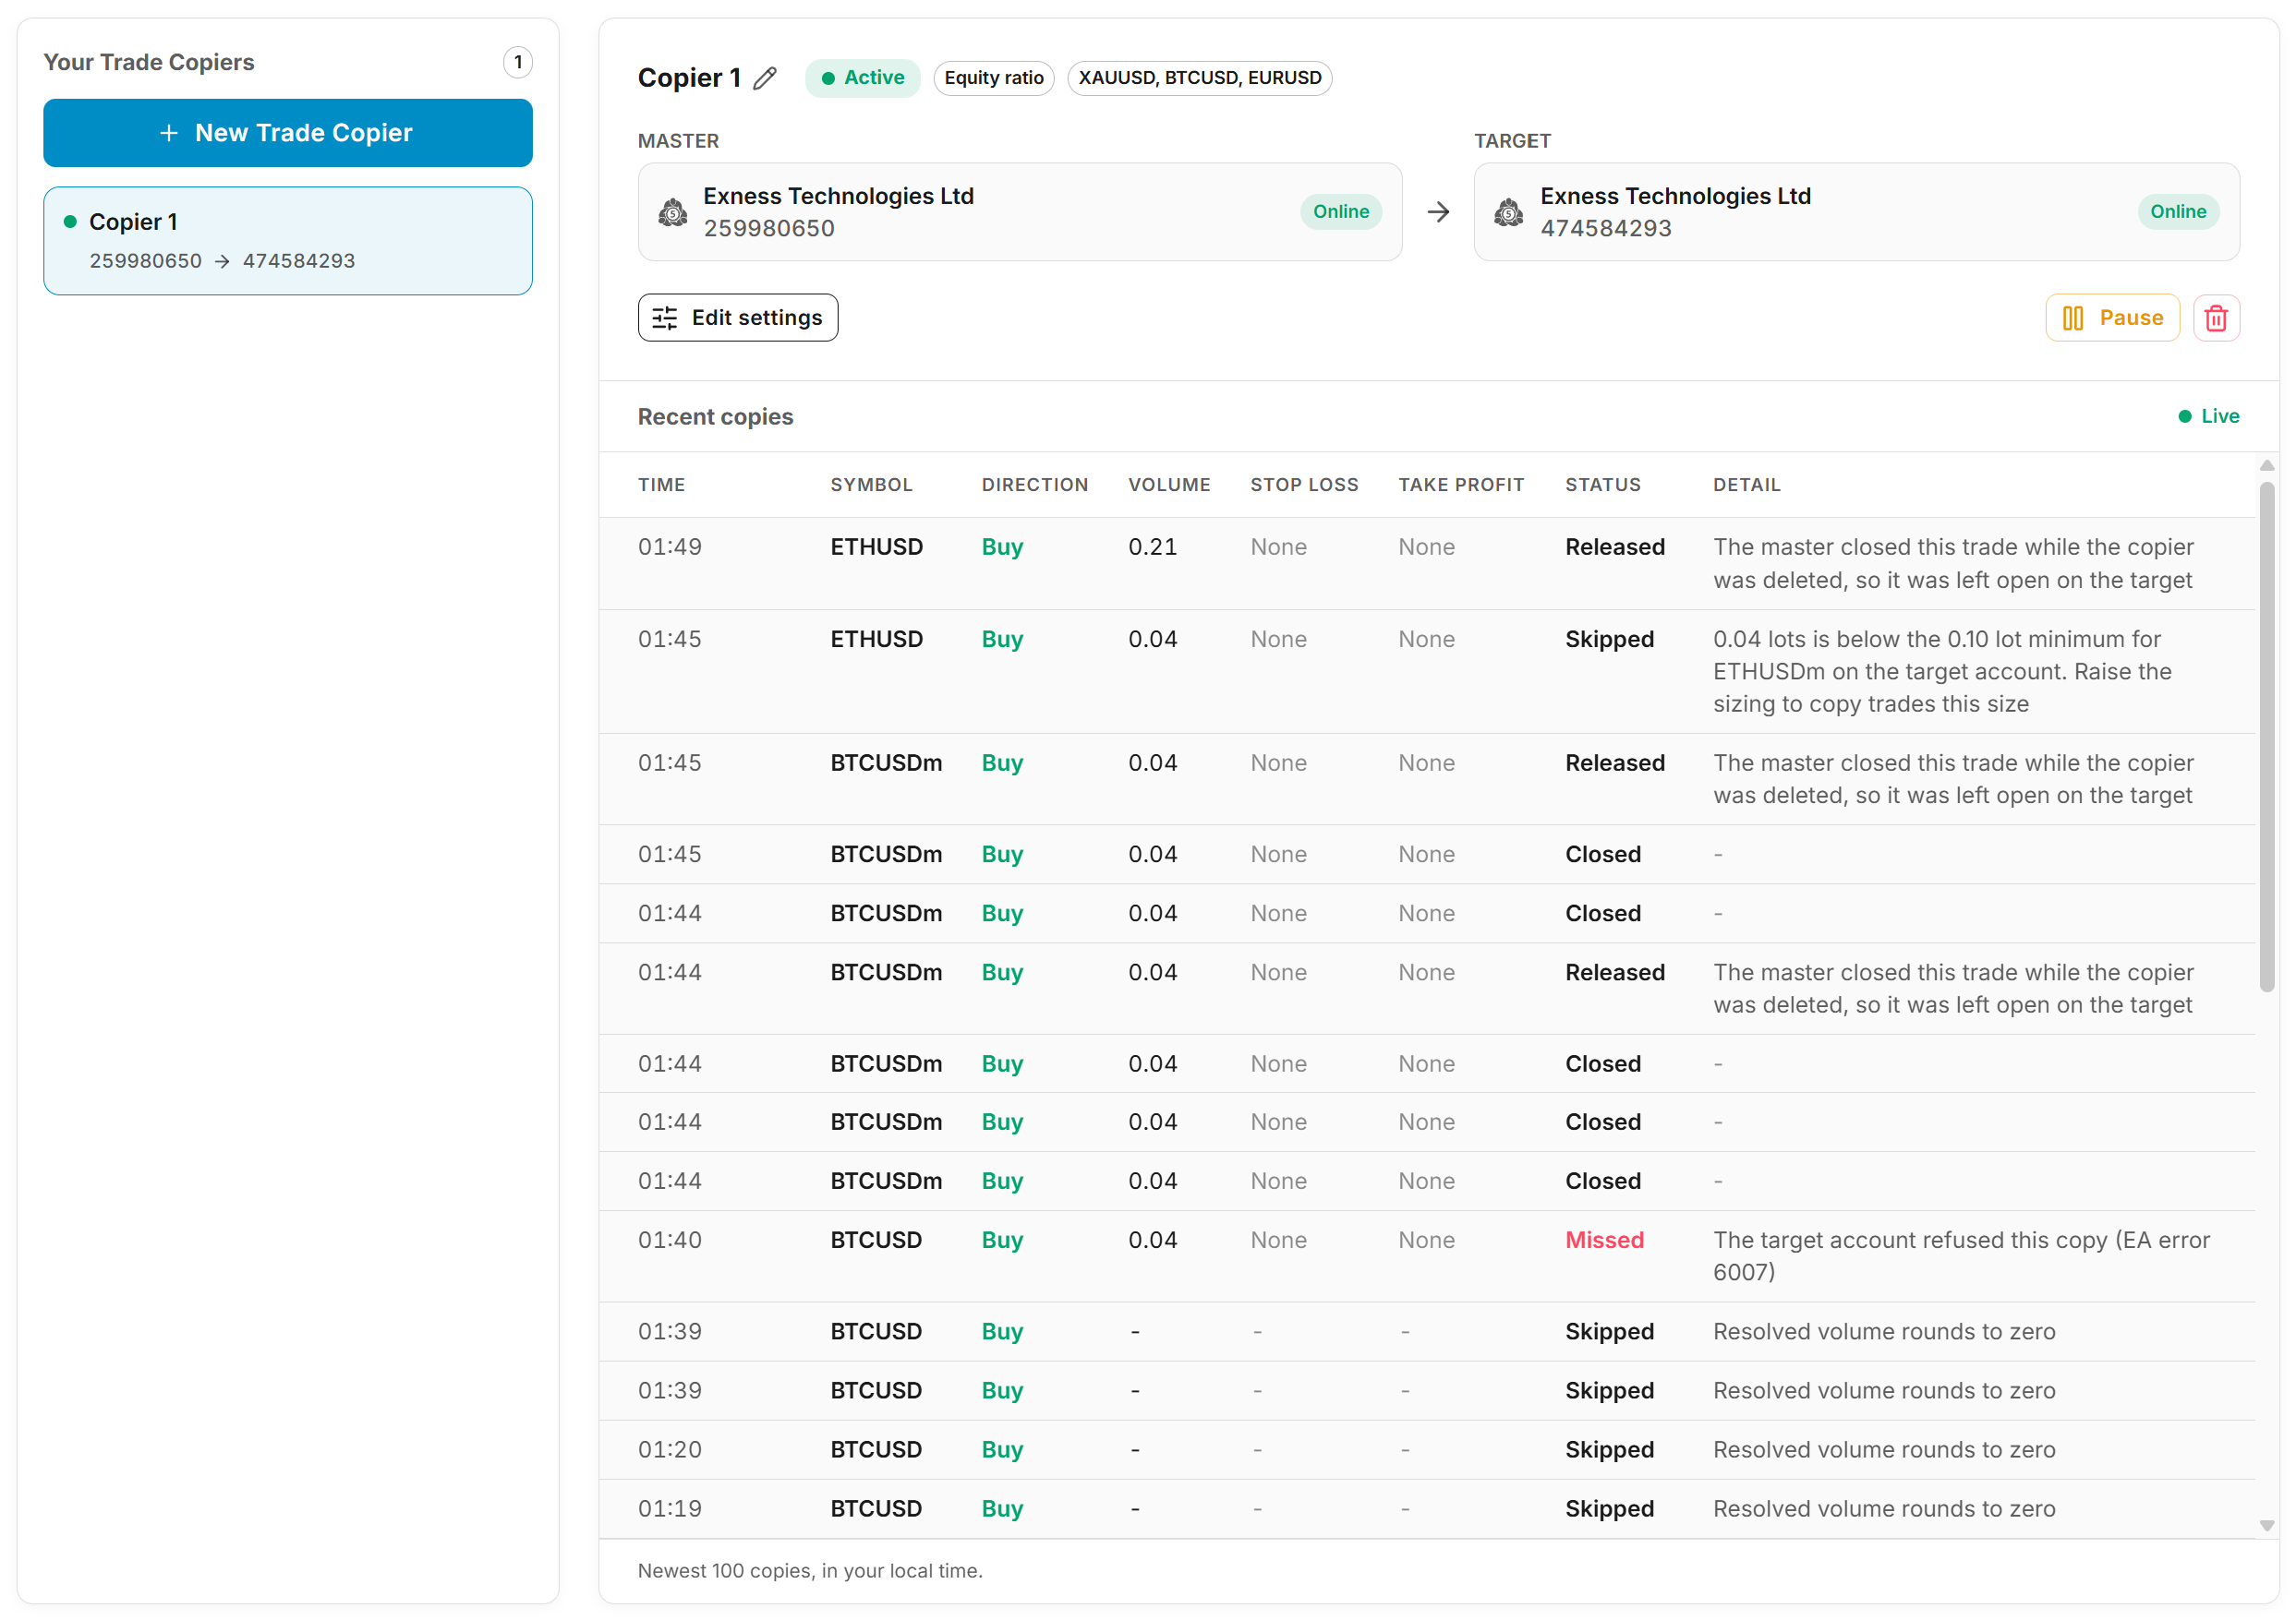
Task: Click the STATUS column header
Action: 1603,485
